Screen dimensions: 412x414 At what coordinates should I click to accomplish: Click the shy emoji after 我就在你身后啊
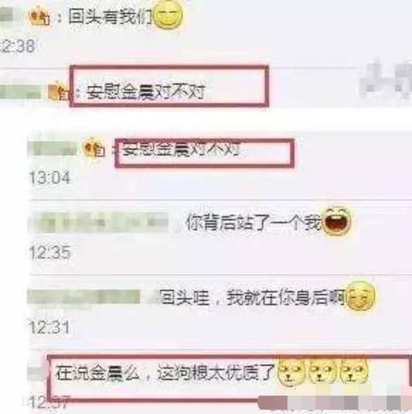pyautogui.click(x=360, y=296)
